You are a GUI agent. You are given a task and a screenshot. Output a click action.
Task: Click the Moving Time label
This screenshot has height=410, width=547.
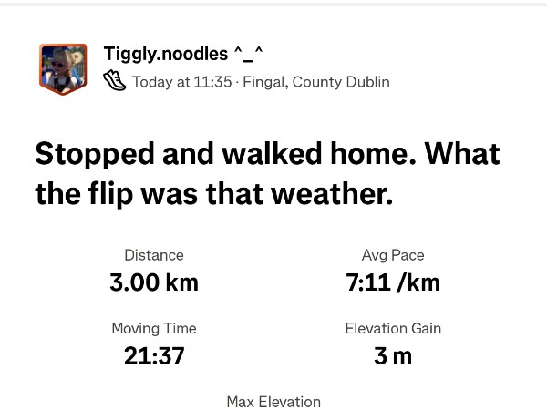(154, 328)
